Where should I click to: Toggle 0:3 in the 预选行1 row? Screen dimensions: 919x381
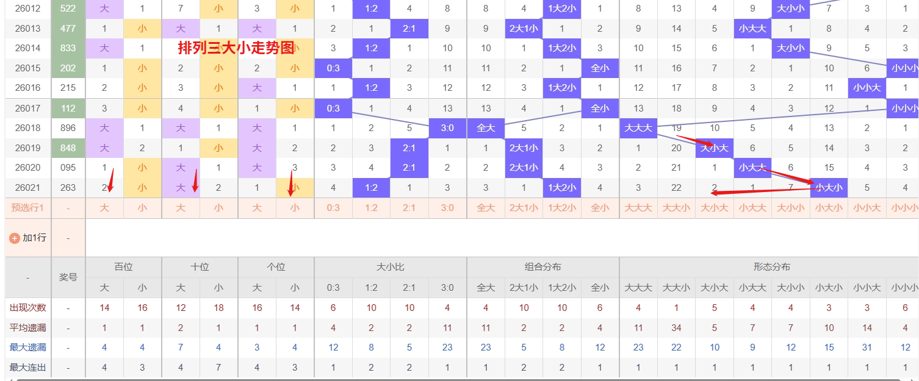click(333, 208)
